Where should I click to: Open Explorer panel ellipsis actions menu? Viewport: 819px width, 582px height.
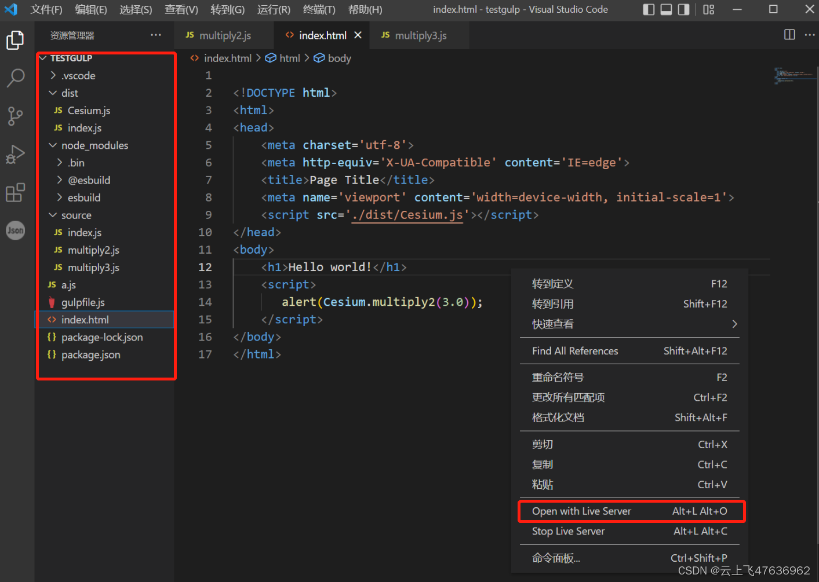coord(155,35)
